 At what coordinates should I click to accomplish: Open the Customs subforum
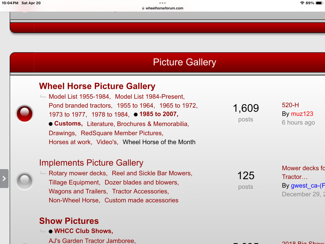(x=68, y=124)
